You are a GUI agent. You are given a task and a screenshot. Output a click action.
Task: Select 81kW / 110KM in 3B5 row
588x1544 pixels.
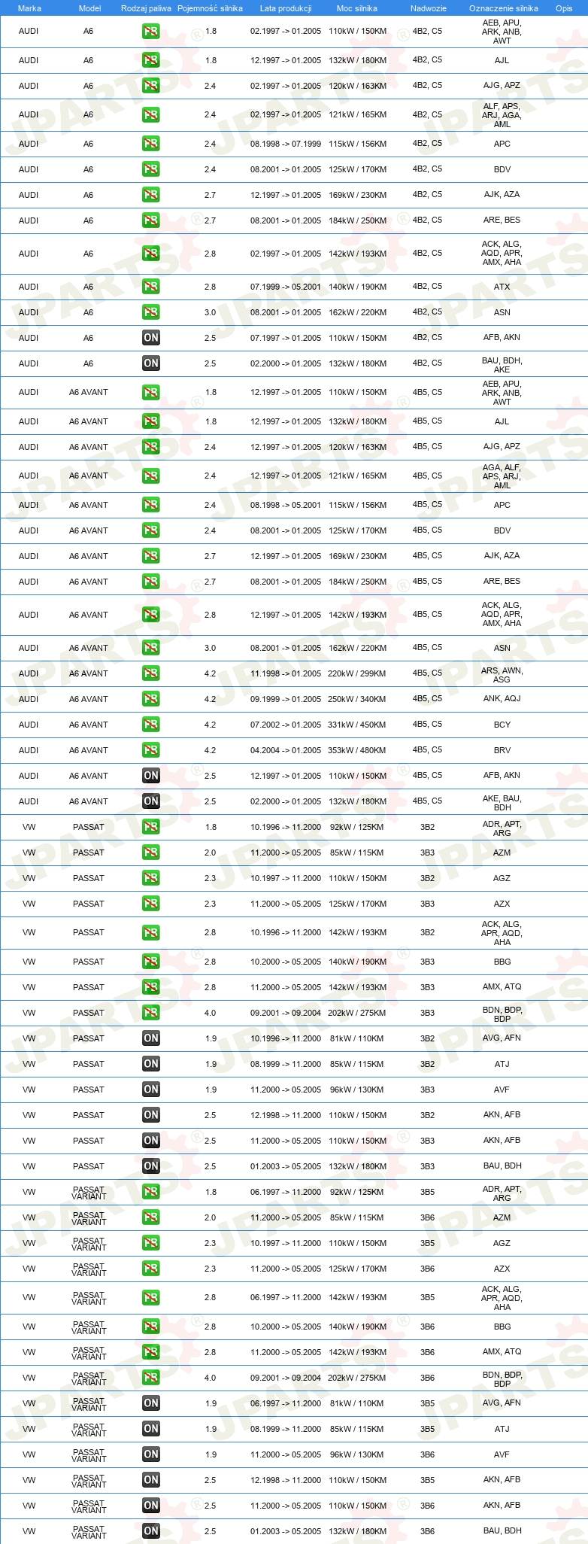point(357,1403)
